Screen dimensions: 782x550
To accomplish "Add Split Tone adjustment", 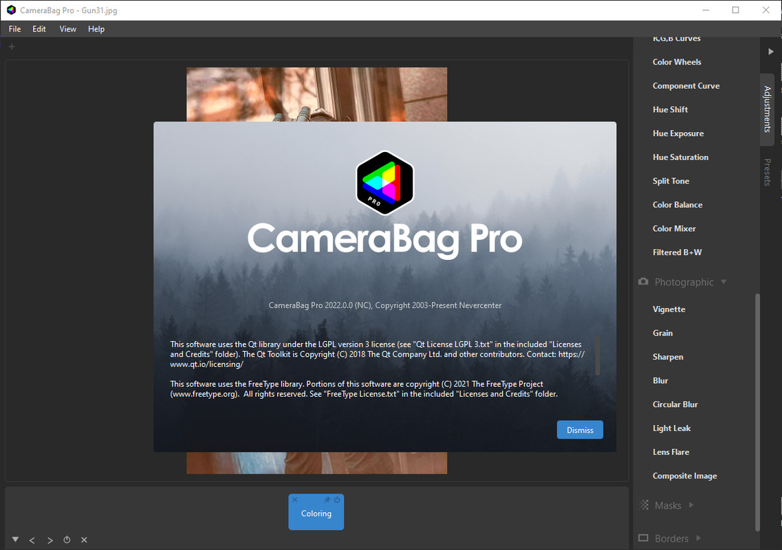I will pos(671,181).
